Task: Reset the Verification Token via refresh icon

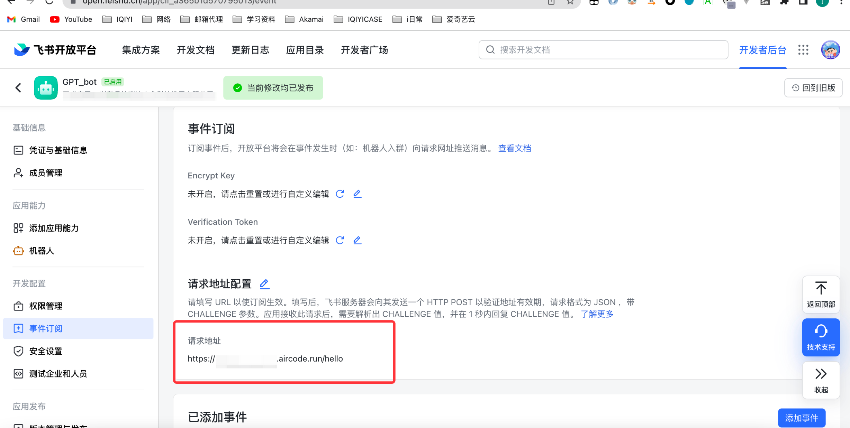Action: (340, 240)
